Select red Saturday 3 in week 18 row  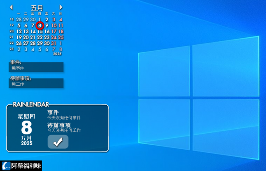point(54,20)
